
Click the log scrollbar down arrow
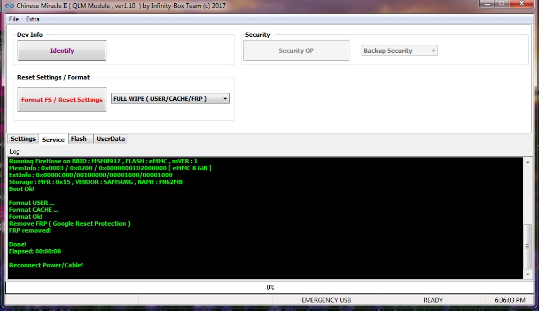point(528,275)
